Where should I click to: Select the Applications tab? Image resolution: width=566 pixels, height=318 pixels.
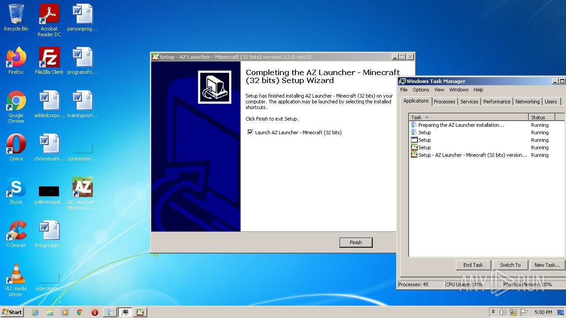pyautogui.click(x=416, y=101)
